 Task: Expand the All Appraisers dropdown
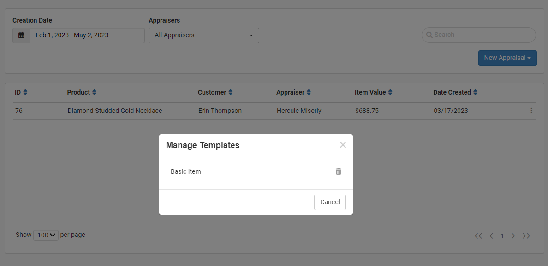204,35
